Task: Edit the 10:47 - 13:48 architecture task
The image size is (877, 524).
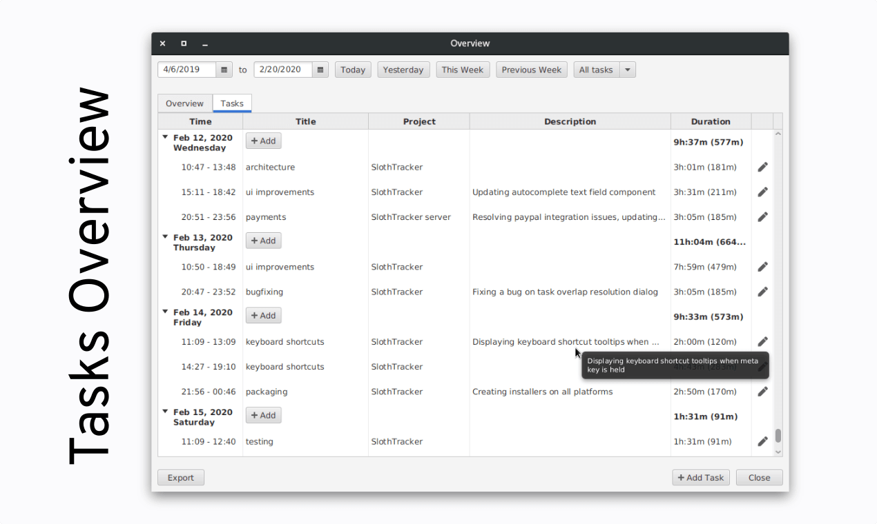Action: click(x=762, y=167)
